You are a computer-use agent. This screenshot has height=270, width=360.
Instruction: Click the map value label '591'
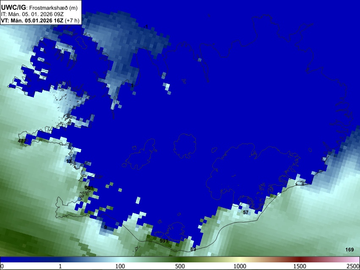click(164, 241)
